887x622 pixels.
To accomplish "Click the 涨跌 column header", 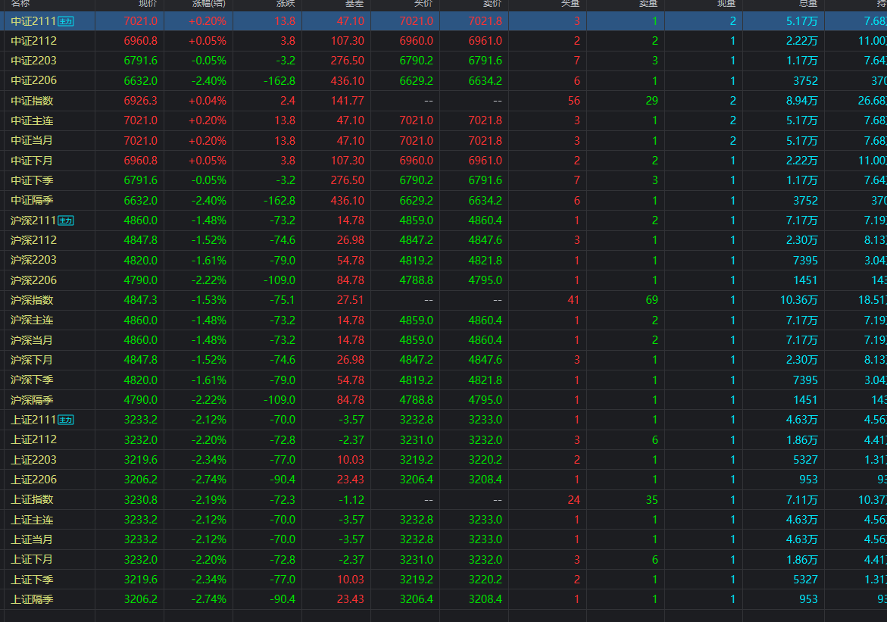I will (x=286, y=4).
